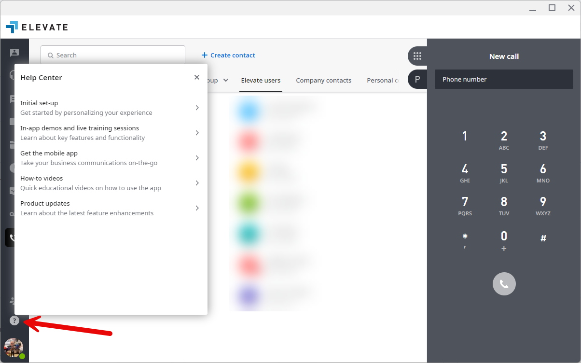Dial digit 1 on keypad

(465, 137)
